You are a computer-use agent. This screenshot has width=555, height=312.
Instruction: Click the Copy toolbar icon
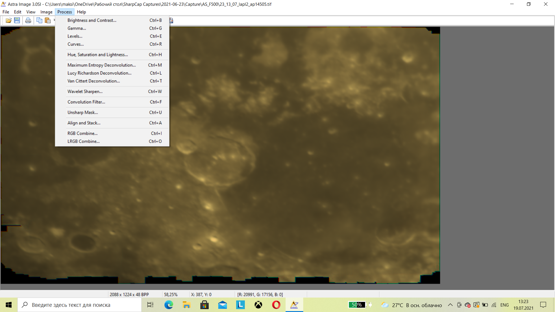pyautogui.click(x=39, y=21)
